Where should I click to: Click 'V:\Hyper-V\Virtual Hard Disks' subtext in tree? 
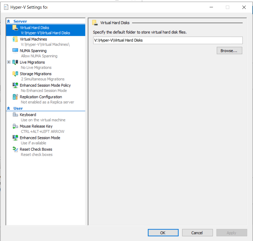click(46, 33)
